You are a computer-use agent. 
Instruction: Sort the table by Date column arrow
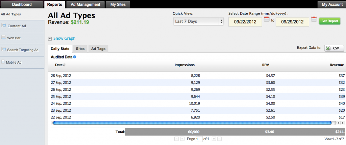[64, 65]
